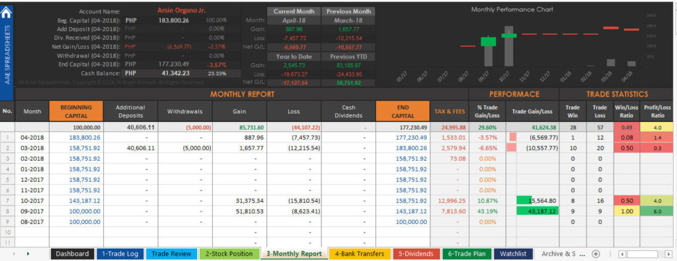The image size is (677, 261).
Task: Go to the 4-Bank Transfers tab
Action: coord(359,254)
